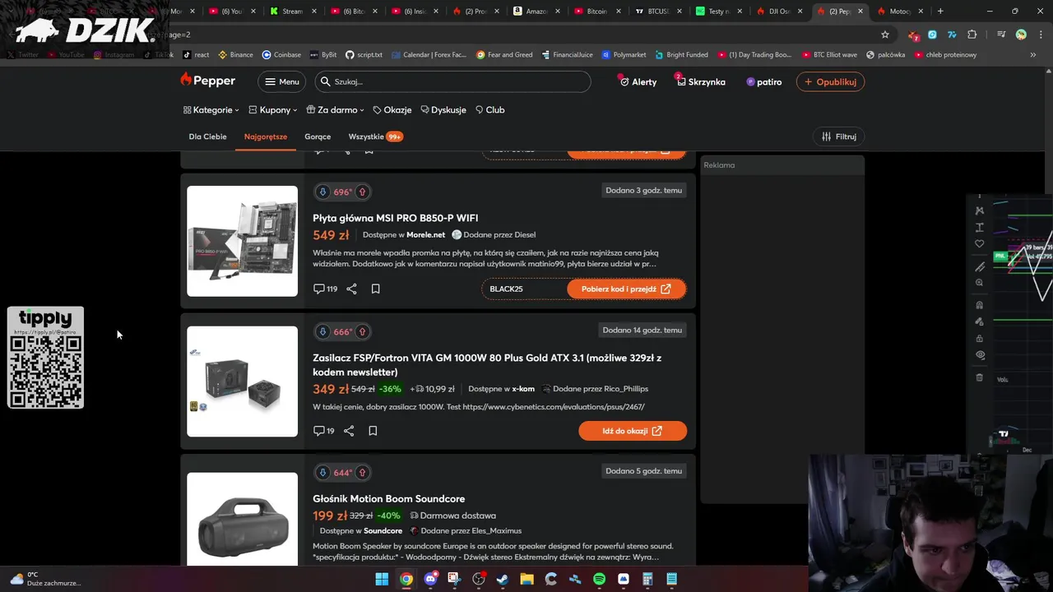The height and width of the screenshot is (592, 1053).
Task: Open x-kom merchant link
Action: coord(523,389)
